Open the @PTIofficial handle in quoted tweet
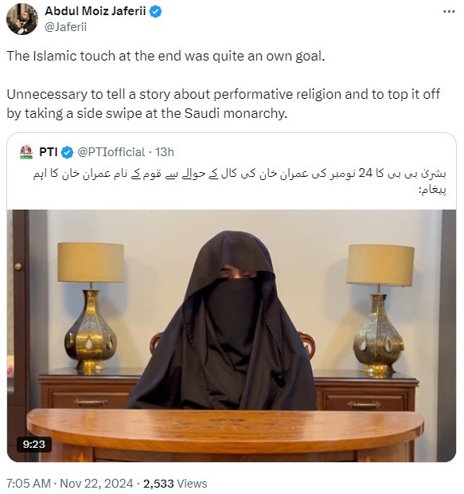The width and height of the screenshot is (464, 494). (x=111, y=152)
